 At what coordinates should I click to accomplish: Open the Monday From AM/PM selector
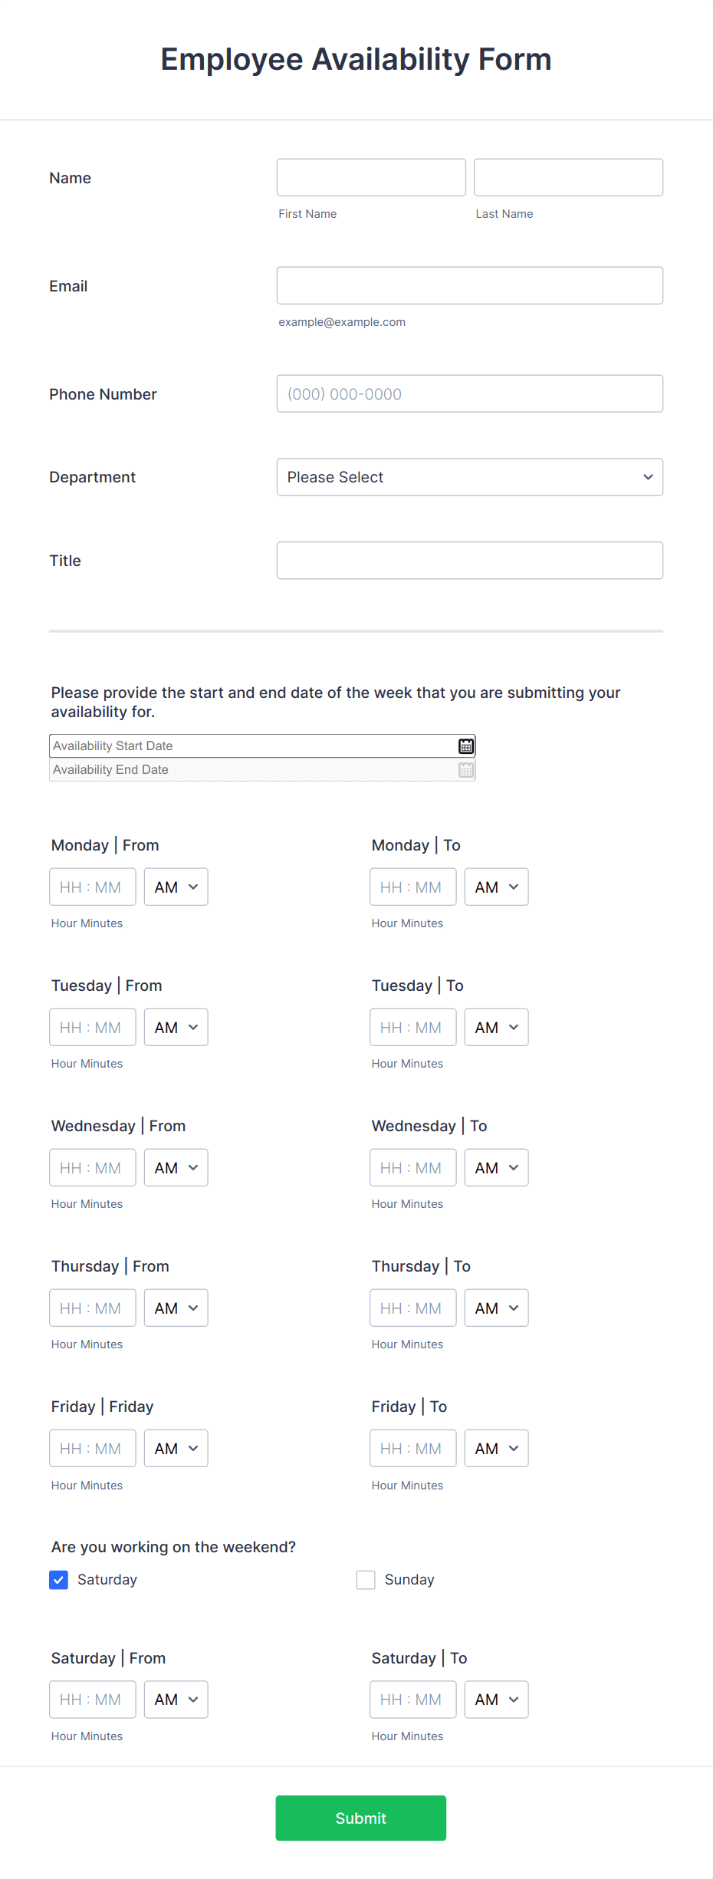[176, 887]
